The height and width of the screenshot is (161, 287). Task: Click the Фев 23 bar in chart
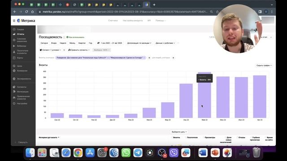click(149, 113)
